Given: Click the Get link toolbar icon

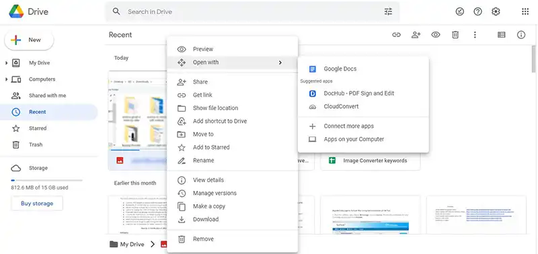Looking at the screenshot, I should pyautogui.click(x=396, y=35).
